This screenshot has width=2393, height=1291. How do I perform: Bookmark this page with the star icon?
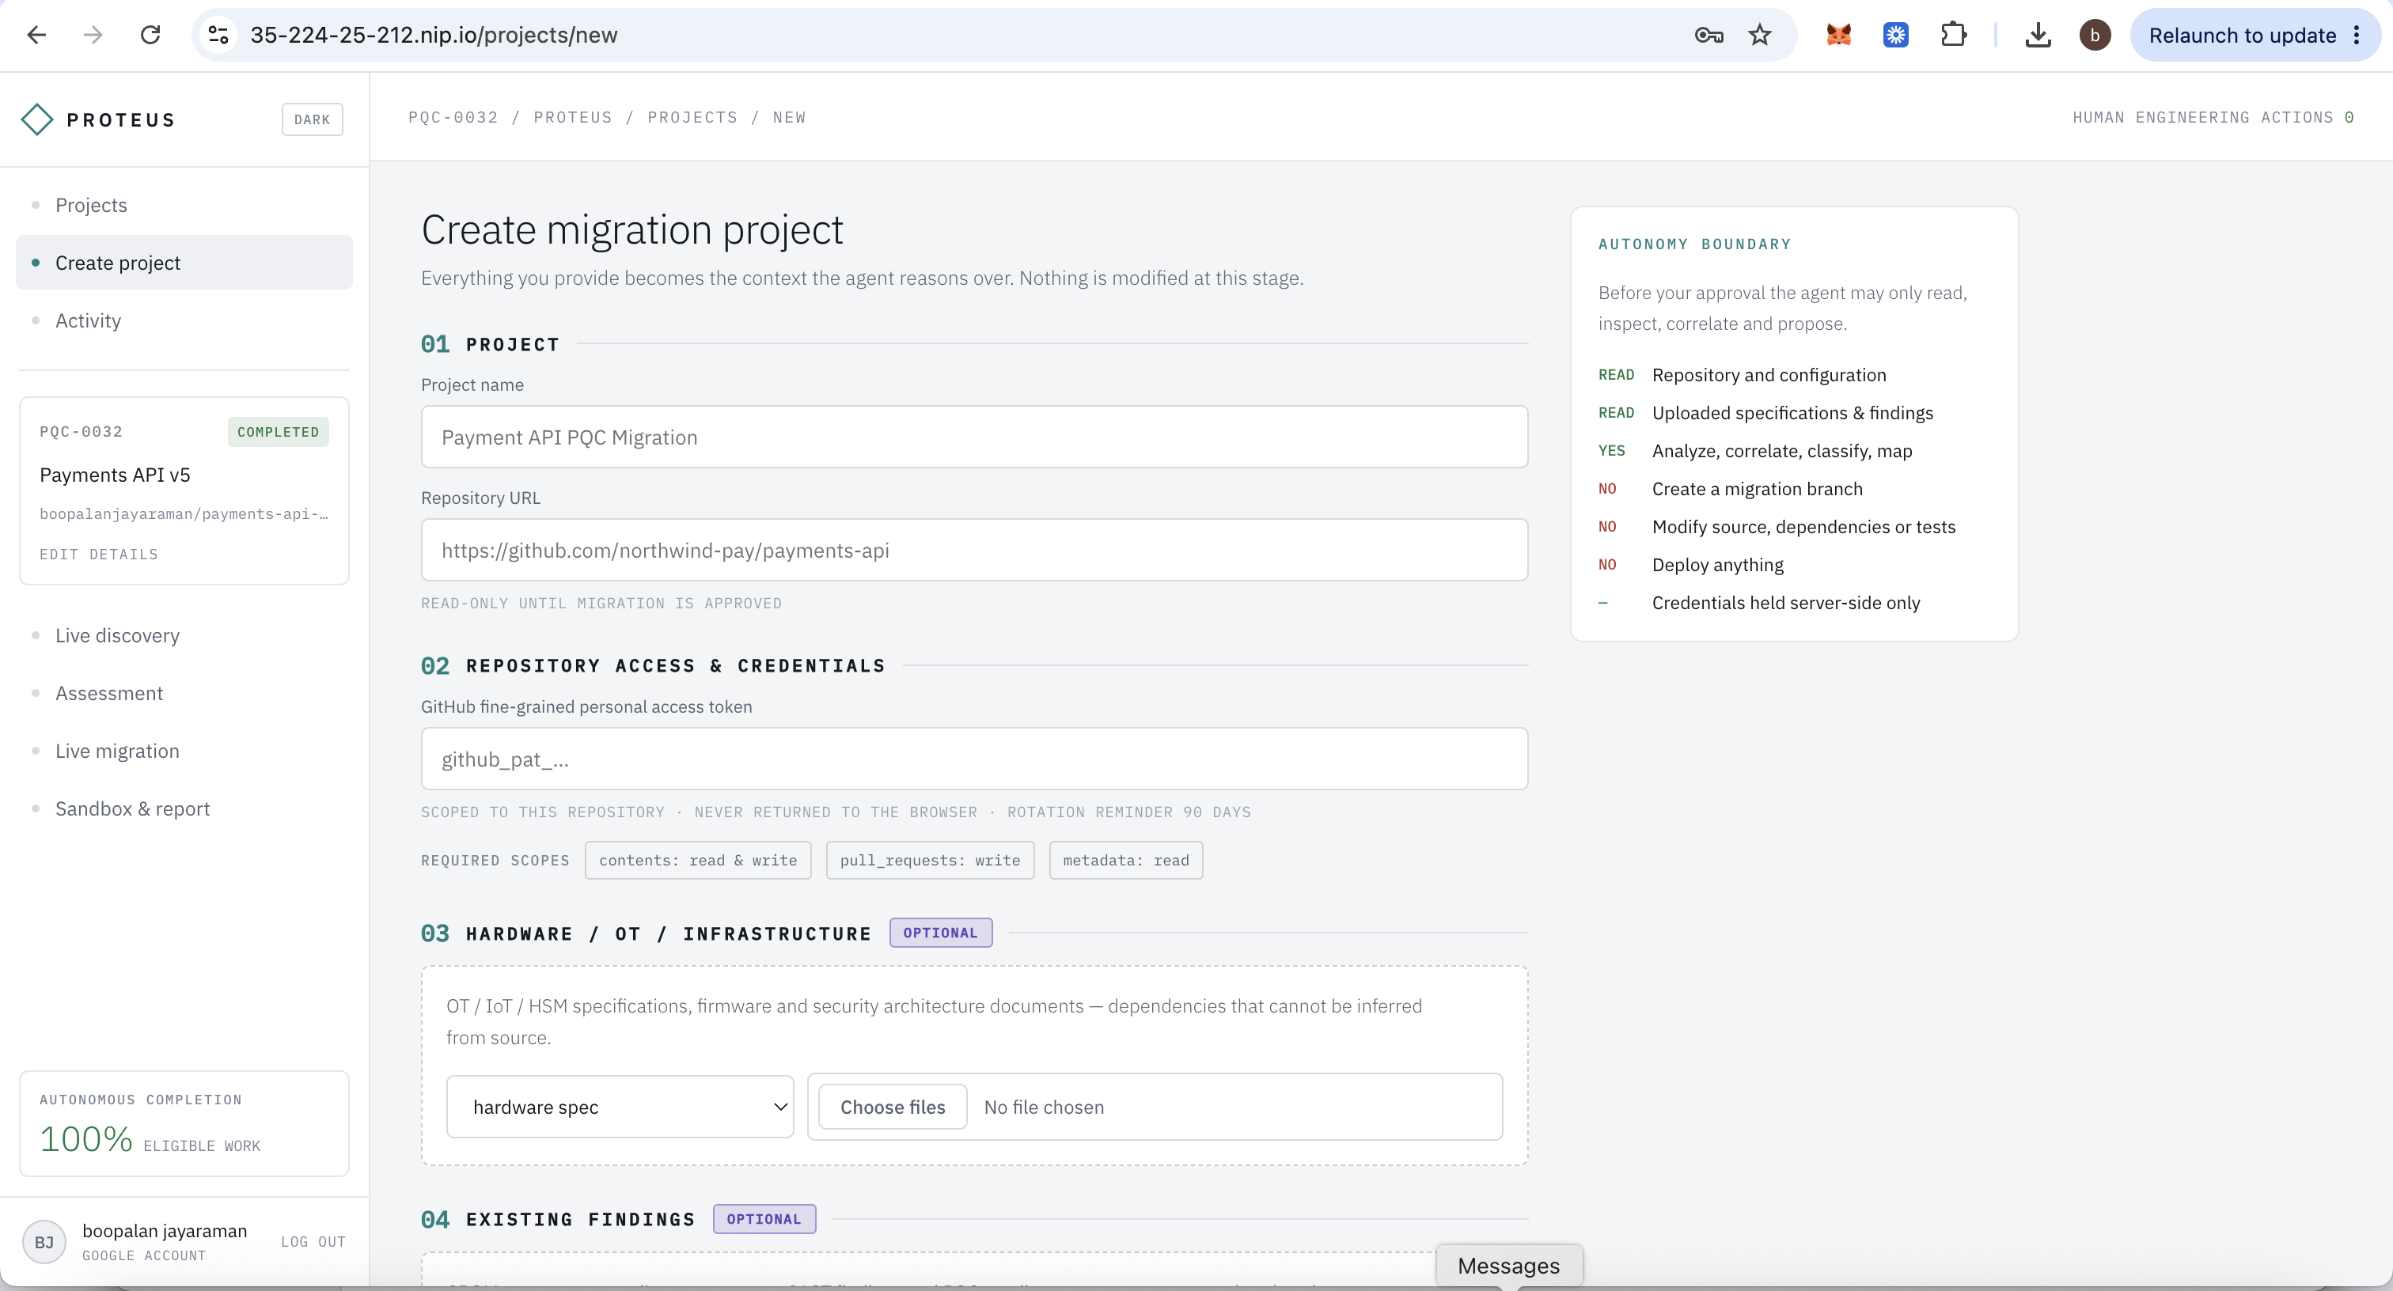pyautogui.click(x=1759, y=36)
